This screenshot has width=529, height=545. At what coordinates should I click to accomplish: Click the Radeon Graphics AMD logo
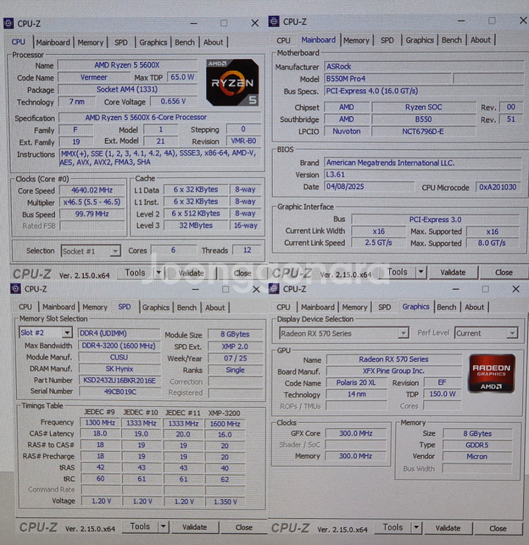pos(492,373)
